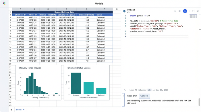This screenshot has height=112, width=201.
Task: Select column D header
Action: [67, 9]
